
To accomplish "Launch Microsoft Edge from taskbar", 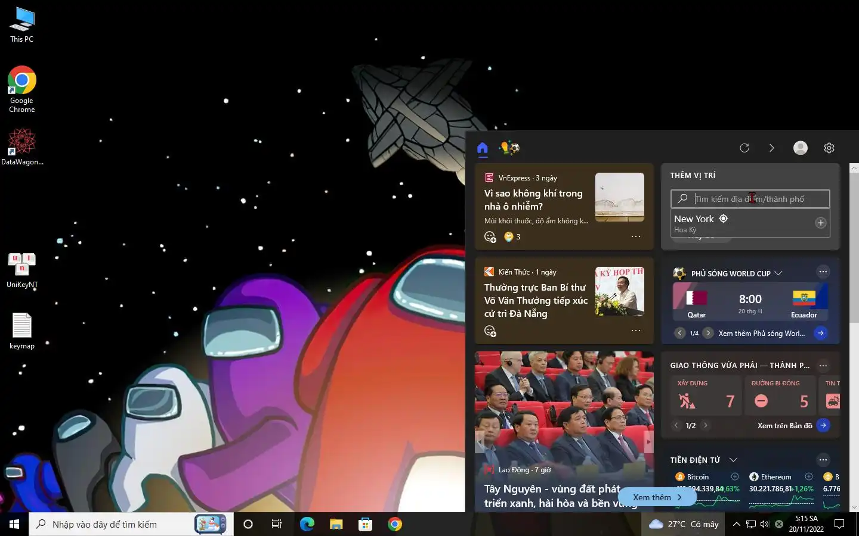I will click(307, 524).
